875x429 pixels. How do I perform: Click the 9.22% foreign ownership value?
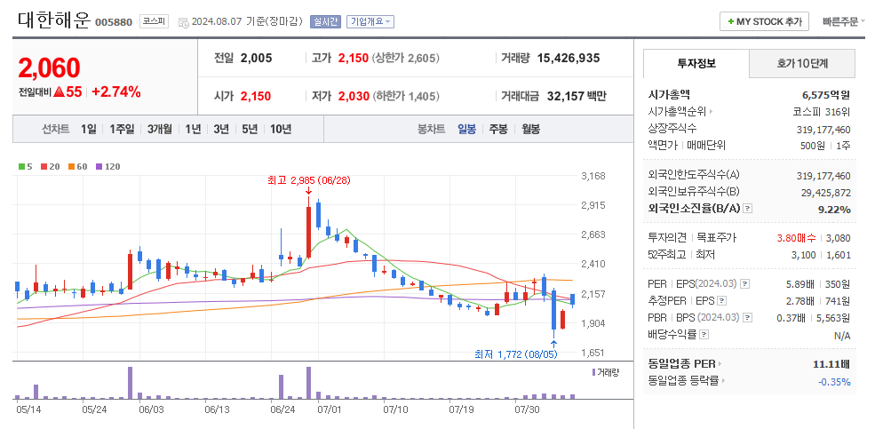tap(834, 210)
